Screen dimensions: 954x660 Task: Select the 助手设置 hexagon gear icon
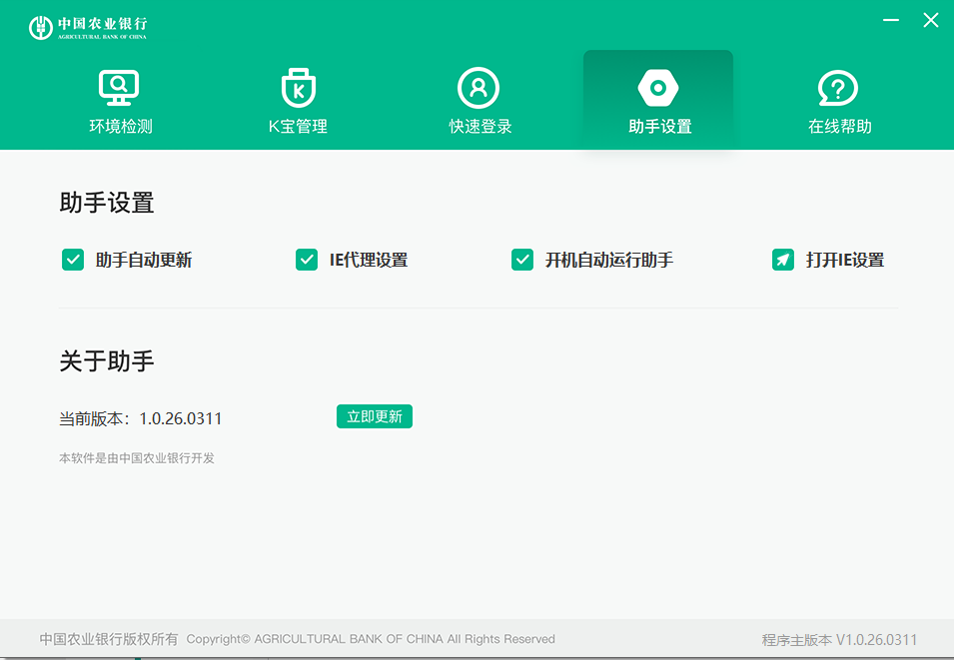pyautogui.click(x=658, y=88)
